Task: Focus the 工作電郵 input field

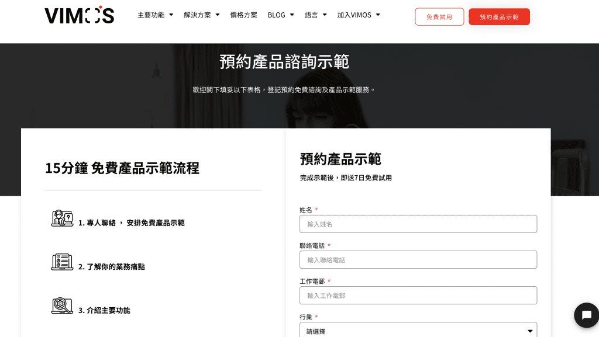Action: (x=418, y=296)
